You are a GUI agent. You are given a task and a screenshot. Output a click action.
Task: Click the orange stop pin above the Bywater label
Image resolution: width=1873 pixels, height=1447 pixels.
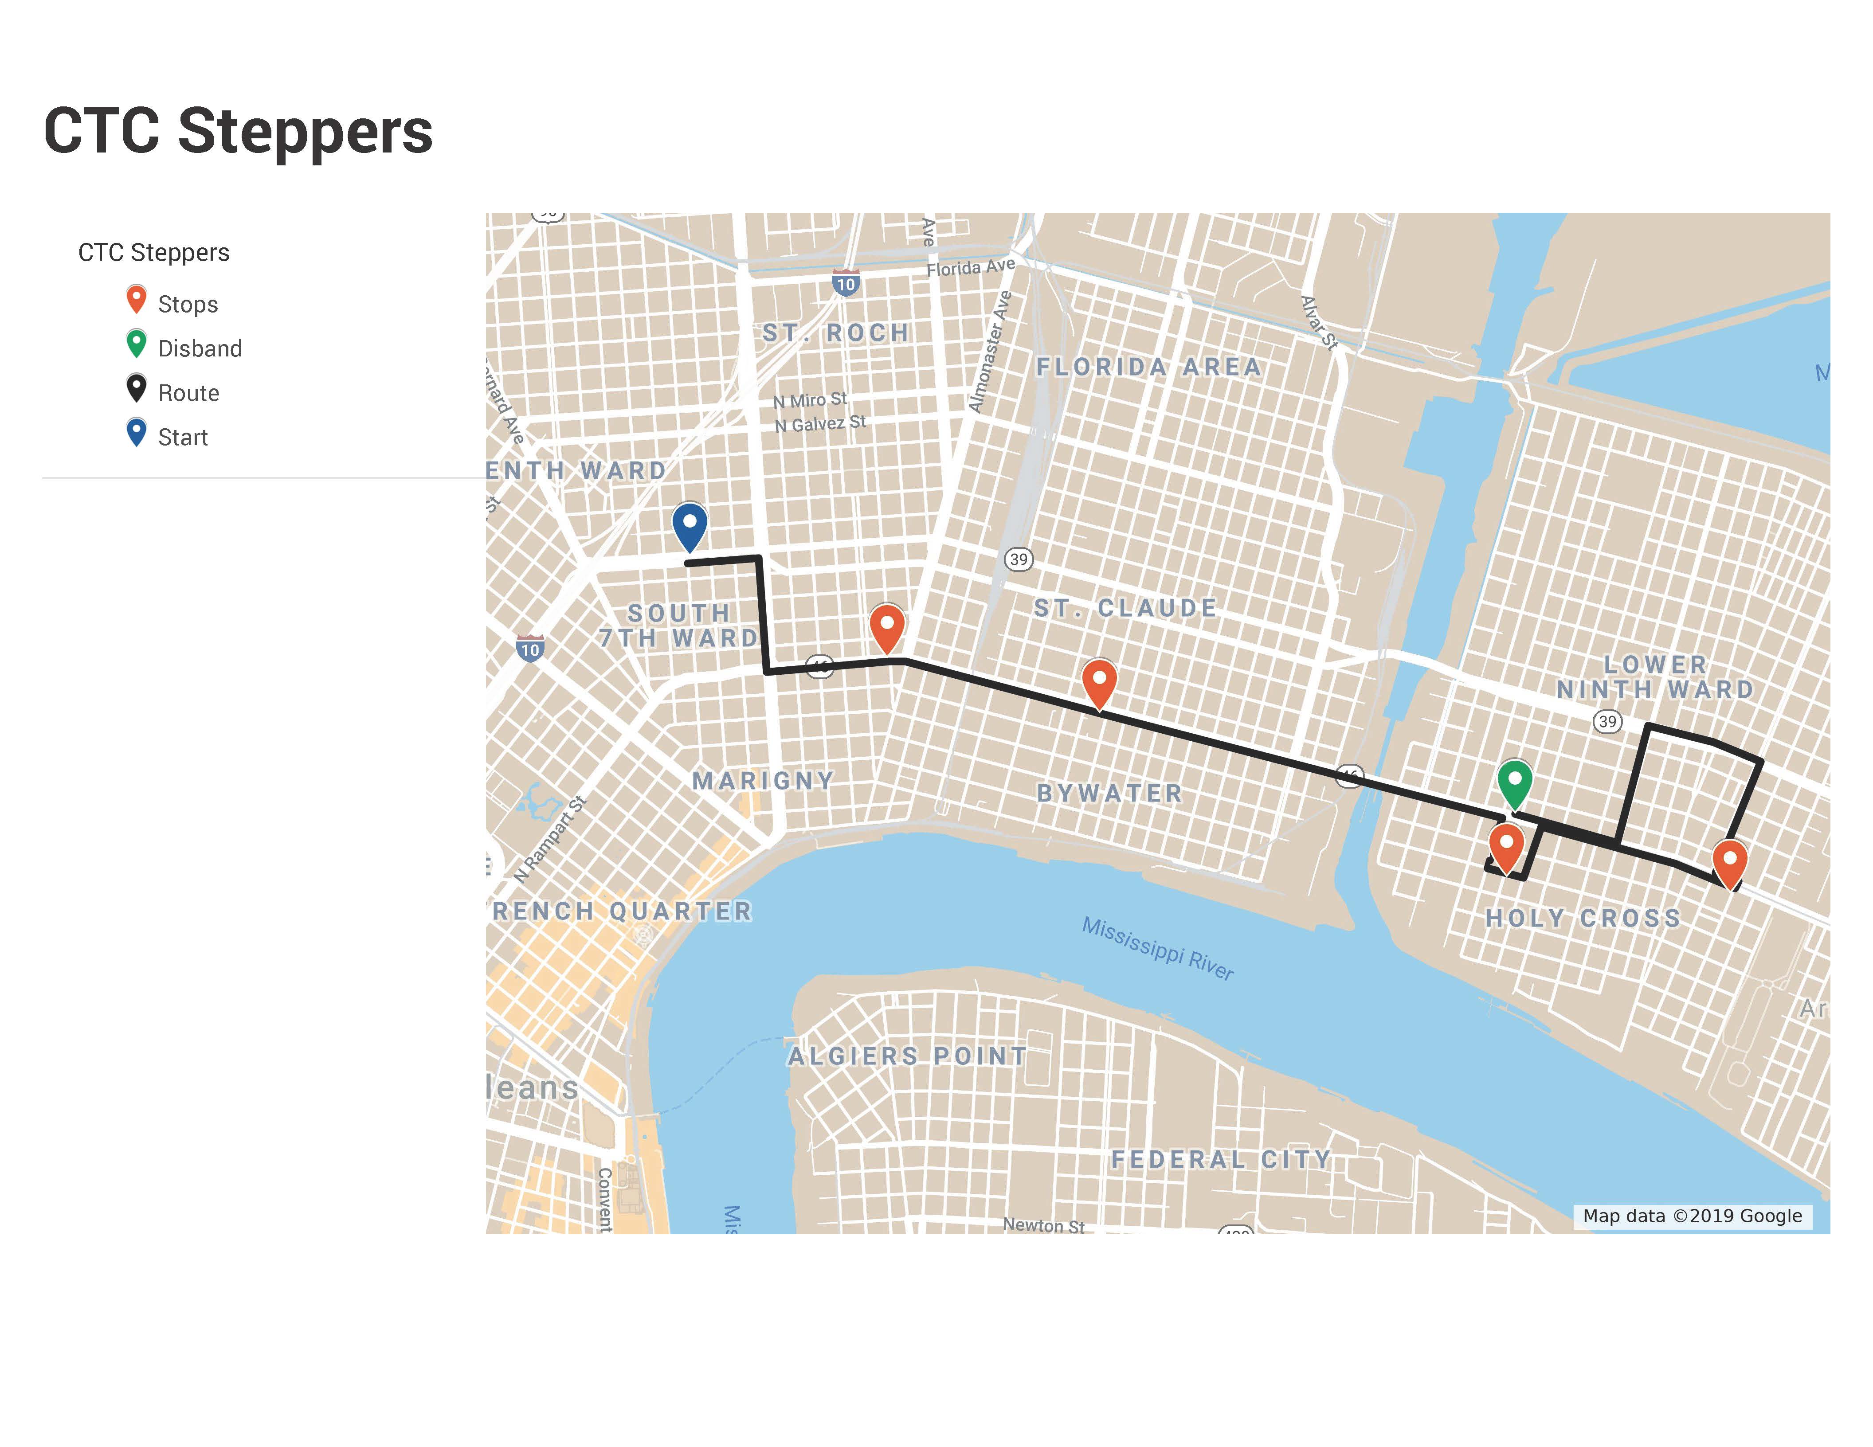point(1099,681)
